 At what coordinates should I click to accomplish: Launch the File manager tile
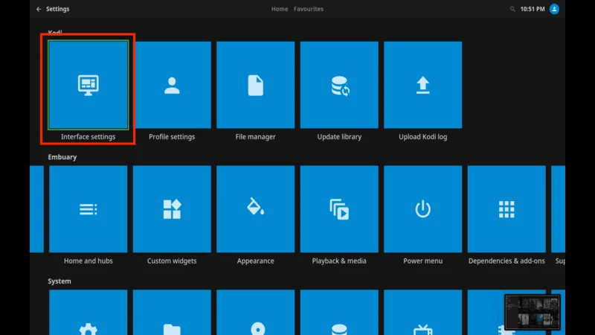255,85
